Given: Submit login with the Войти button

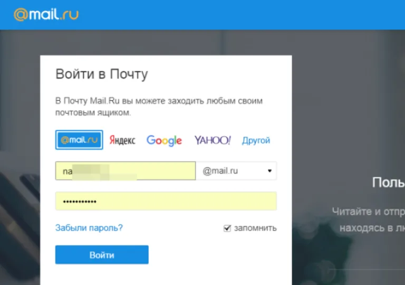Looking at the screenshot, I should [x=102, y=255].
